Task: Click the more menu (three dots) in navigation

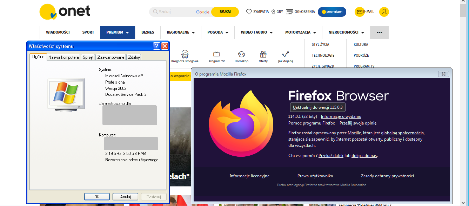Action: coord(380,32)
